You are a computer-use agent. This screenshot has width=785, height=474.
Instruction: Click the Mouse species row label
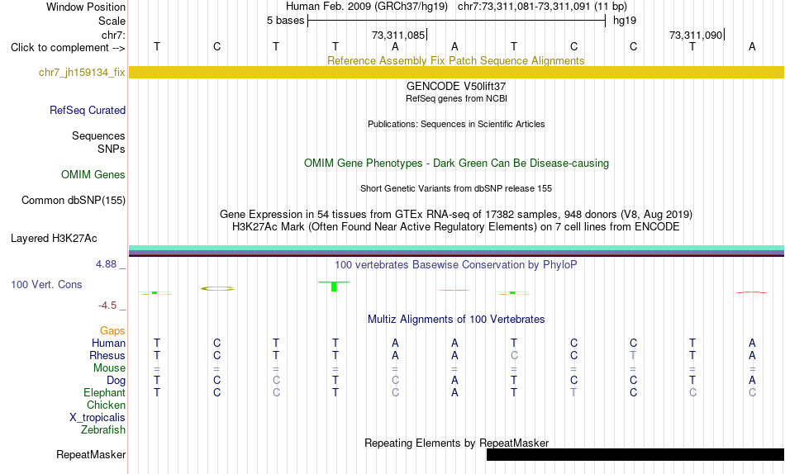(109, 368)
